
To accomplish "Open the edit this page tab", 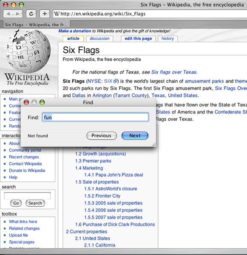I will tap(138, 39).
